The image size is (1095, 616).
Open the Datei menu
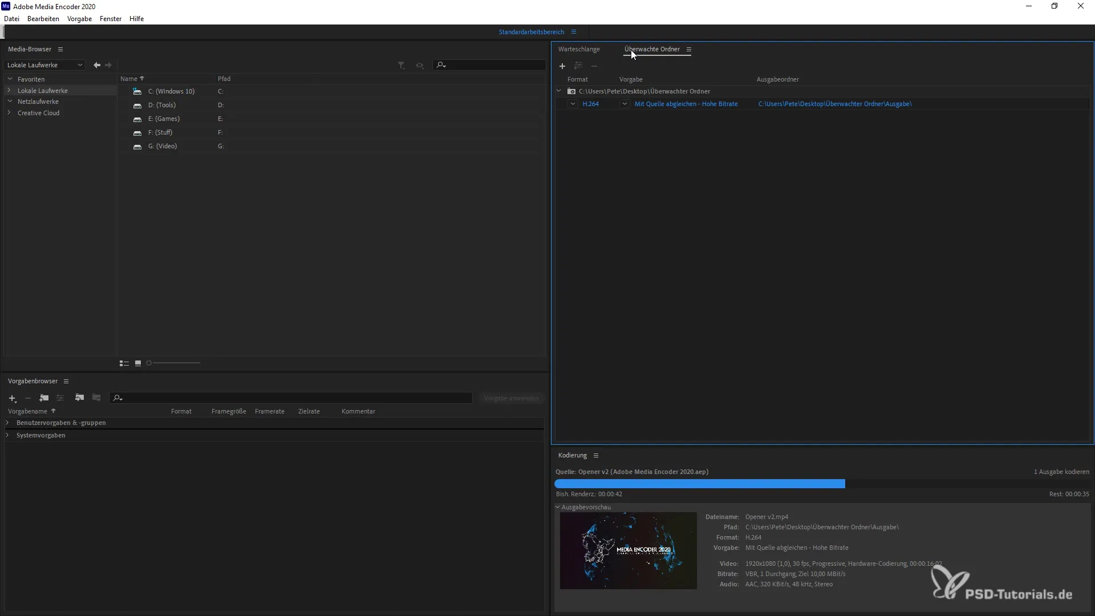click(11, 19)
